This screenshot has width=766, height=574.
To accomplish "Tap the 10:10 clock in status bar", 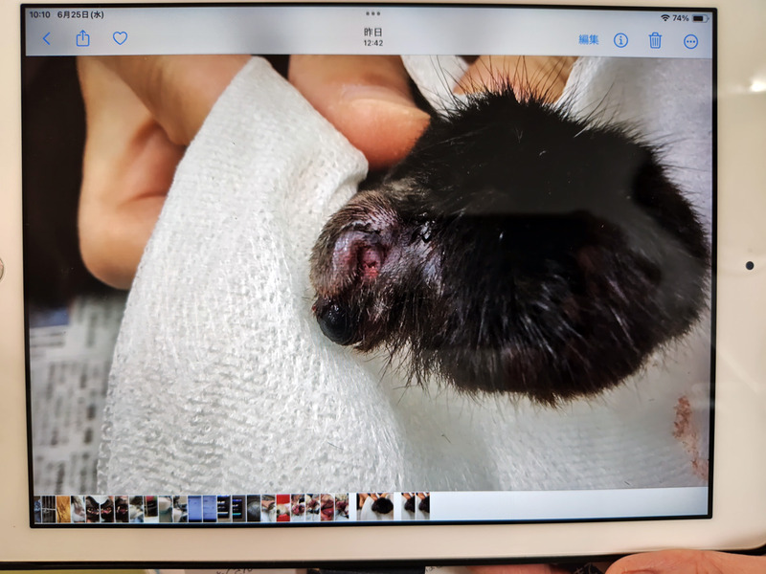I will (x=39, y=14).
